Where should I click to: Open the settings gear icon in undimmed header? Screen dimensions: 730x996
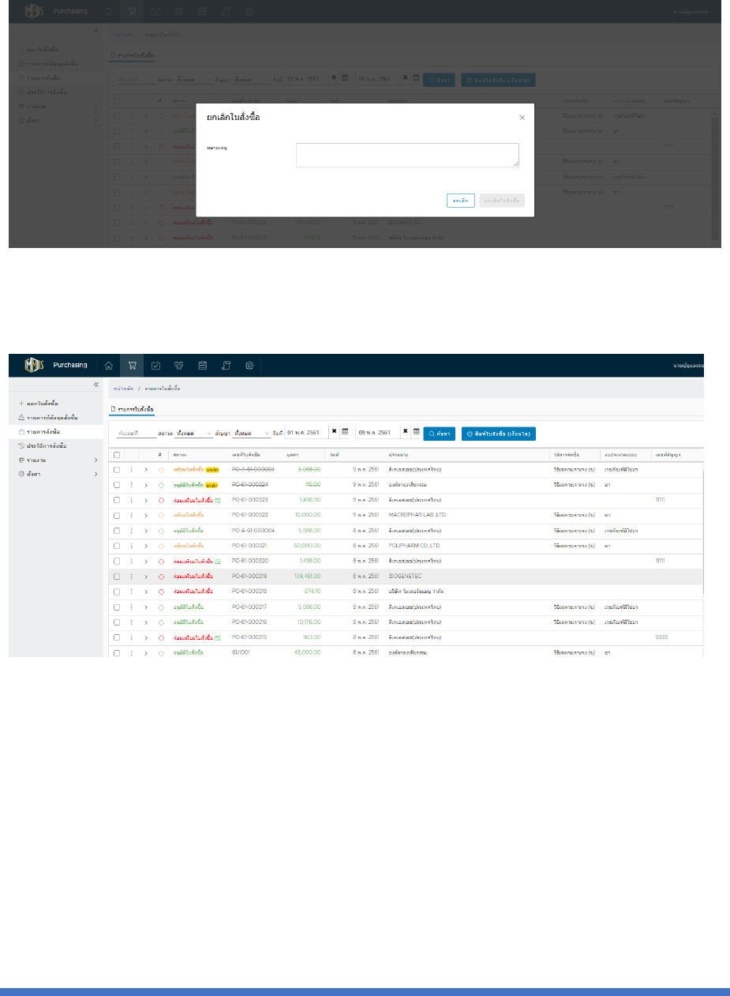pos(249,365)
